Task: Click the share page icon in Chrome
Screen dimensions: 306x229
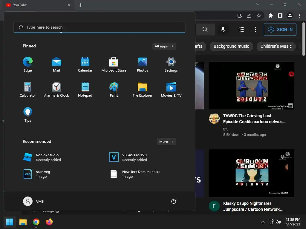Action: pyautogui.click(x=249, y=16)
